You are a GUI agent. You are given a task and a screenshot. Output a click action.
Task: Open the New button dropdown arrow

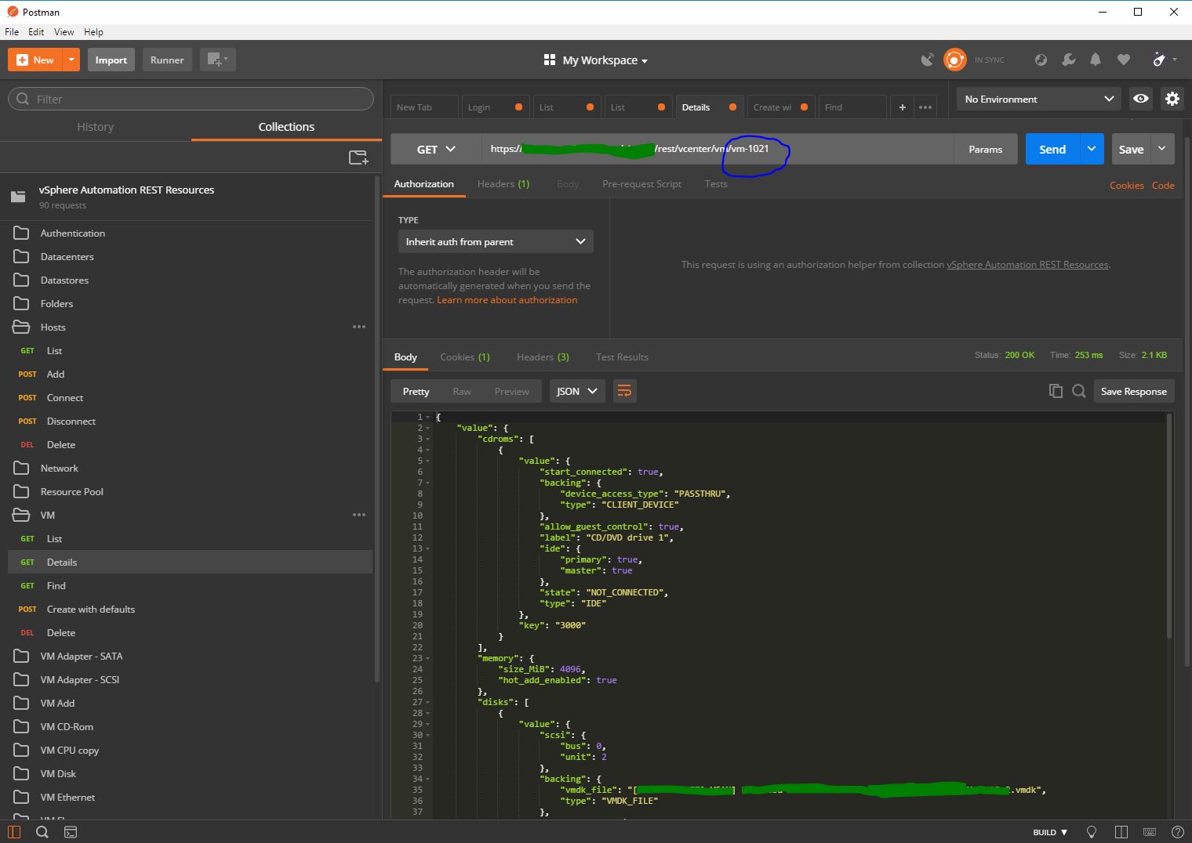click(71, 60)
